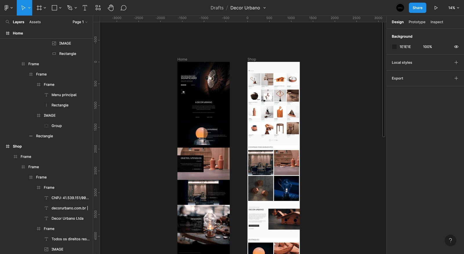Switch to the Prototype tab
The image size is (464, 254).
417,22
